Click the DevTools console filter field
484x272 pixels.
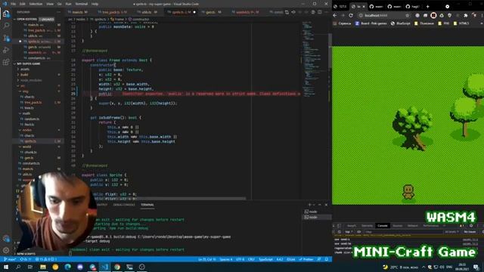(x=403, y=232)
